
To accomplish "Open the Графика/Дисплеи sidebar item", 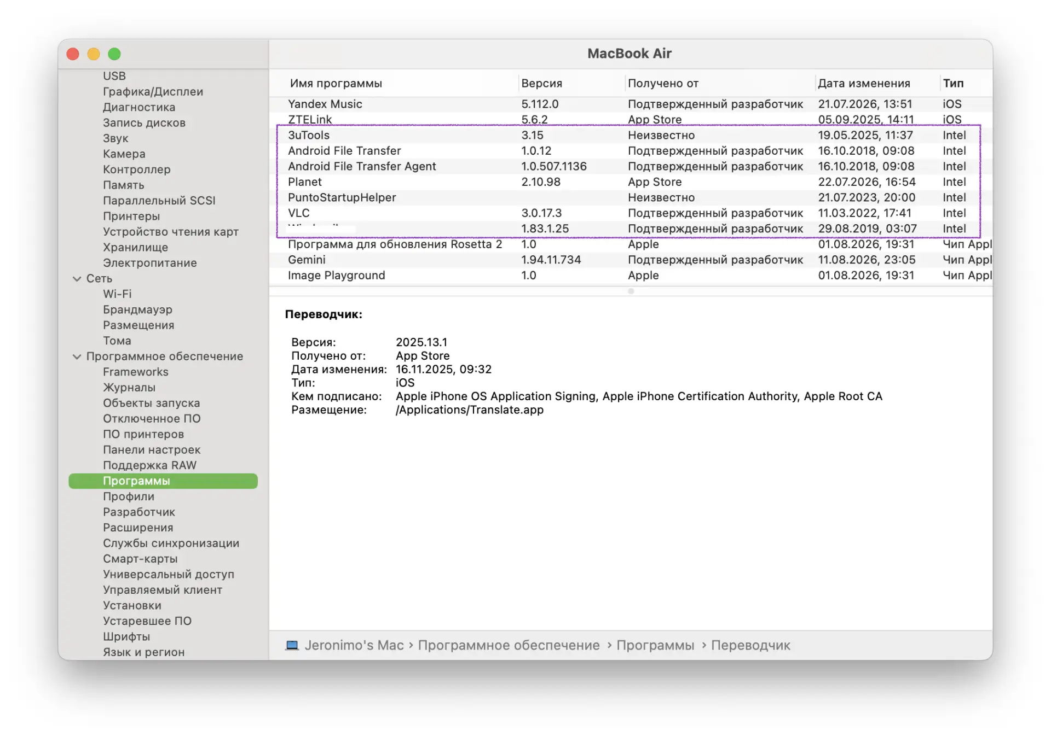I will click(x=153, y=92).
